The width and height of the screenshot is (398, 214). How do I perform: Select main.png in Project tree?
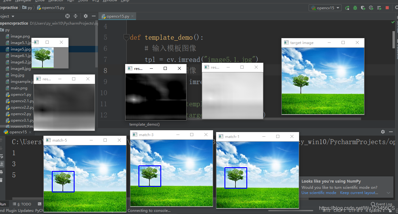point(16,88)
